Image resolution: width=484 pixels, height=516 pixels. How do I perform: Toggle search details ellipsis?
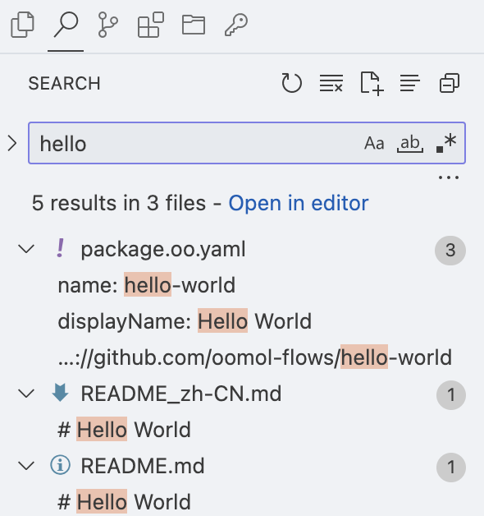coord(449,177)
